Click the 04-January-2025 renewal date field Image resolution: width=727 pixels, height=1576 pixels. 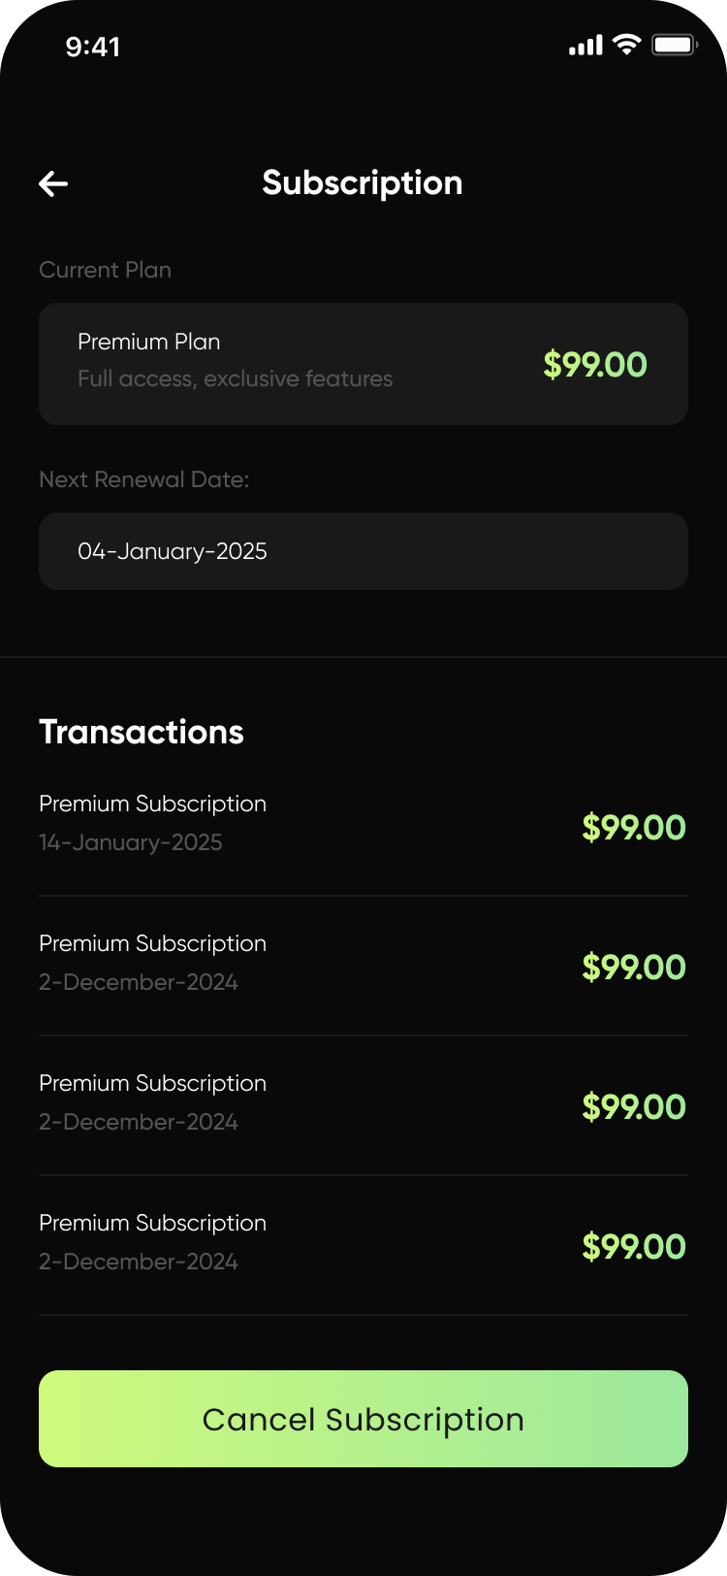tap(363, 551)
